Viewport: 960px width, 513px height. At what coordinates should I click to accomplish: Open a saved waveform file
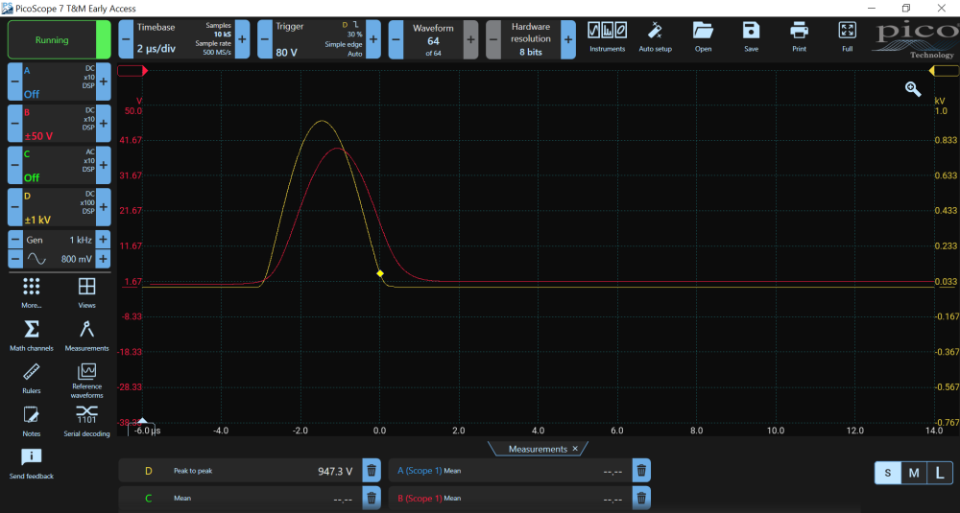click(703, 37)
